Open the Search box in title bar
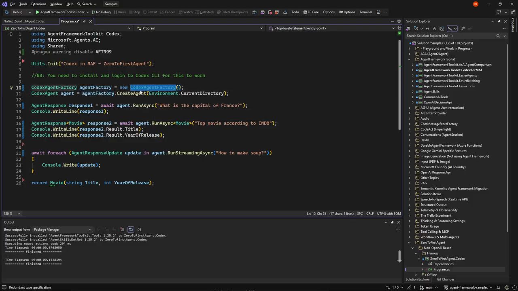This screenshot has height=291, width=518. click(87, 4)
